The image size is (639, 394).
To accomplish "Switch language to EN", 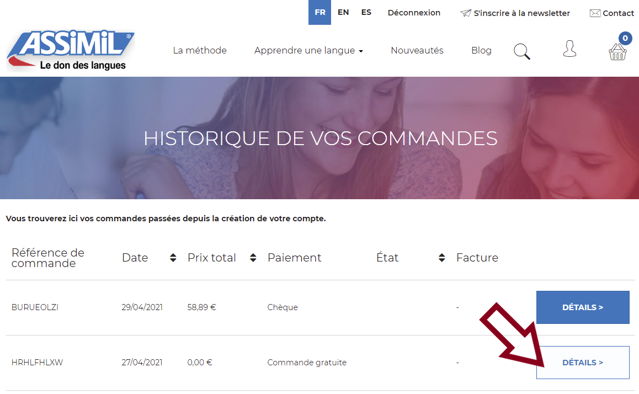I will pos(343,12).
